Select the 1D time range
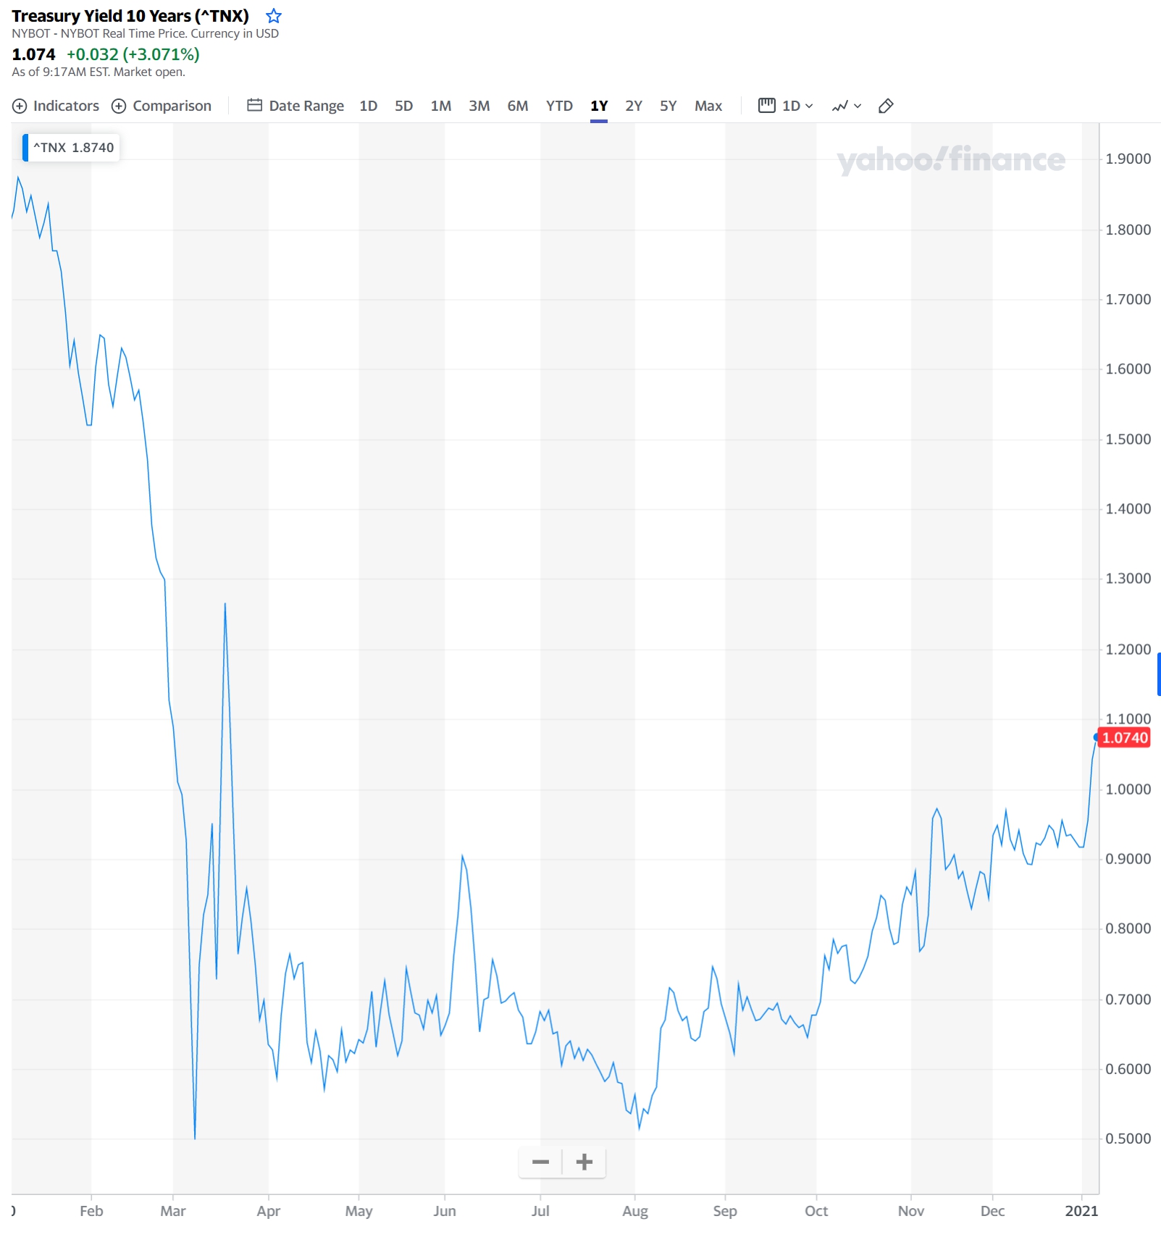Image resolution: width=1161 pixels, height=1245 pixels. [368, 106]
